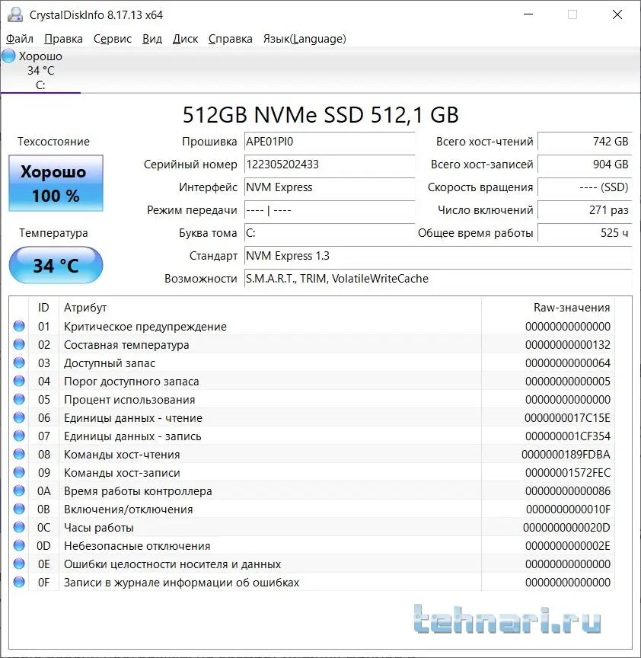The width and height of the screenshot is (641, 658).
Task: Click the blue status icon for attribute 0C
Action: 19,527
